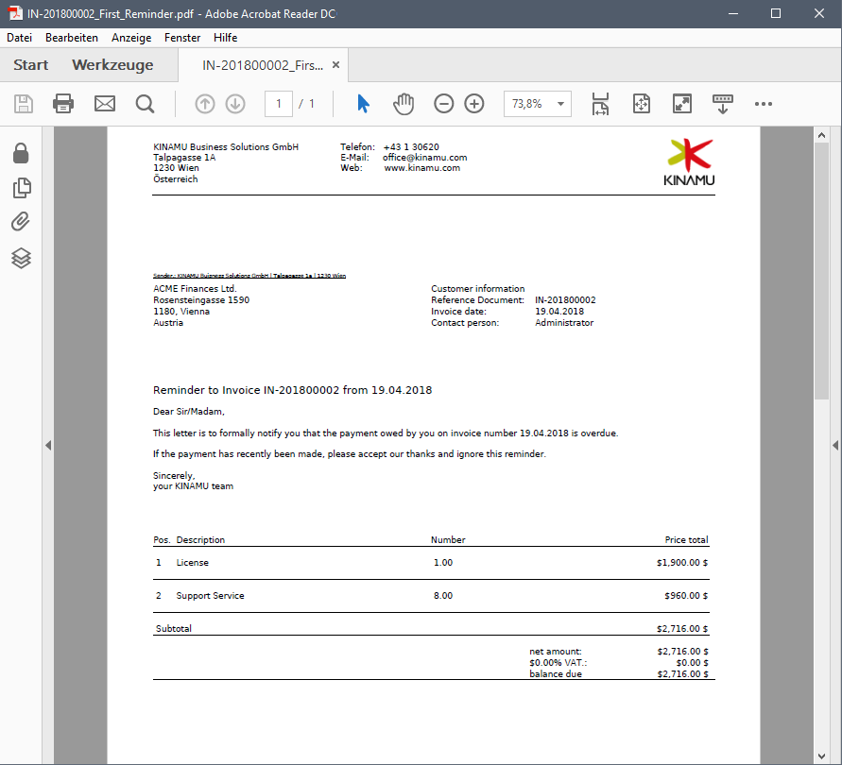Go to next page arrow
Viewport: 842px width, 765px height.
pyautogui.click(x=235, y=104)
